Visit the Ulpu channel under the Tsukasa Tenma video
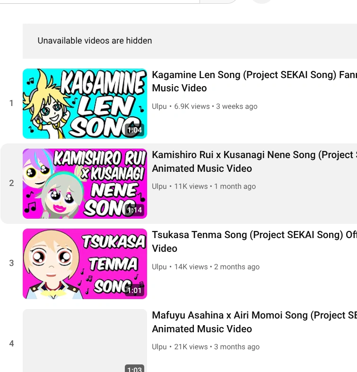The height and width of the screenshot is (372, 357). (x=159, y=266)
